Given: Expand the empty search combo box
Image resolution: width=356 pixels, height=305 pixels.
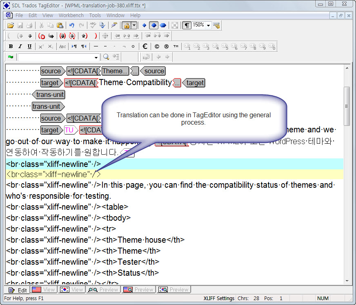Looking at the screenshot, I should (96, 57).
